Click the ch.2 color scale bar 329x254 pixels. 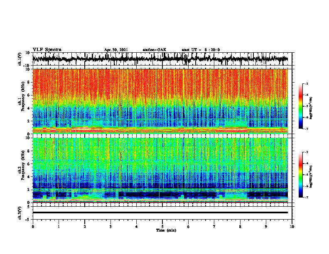pos(300,175)
